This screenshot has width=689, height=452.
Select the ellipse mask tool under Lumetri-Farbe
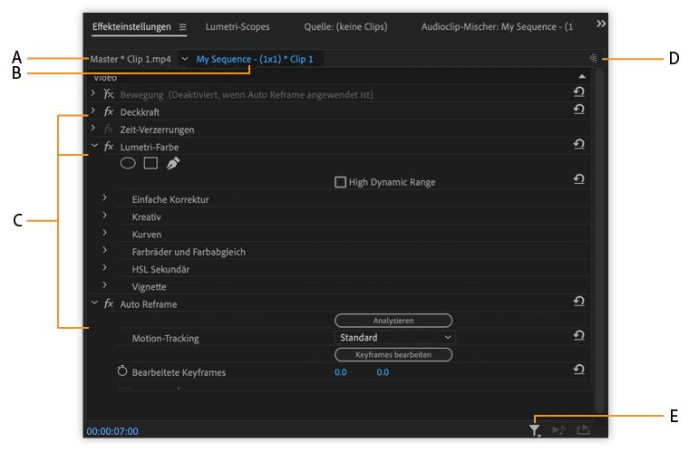coord(128,164)
